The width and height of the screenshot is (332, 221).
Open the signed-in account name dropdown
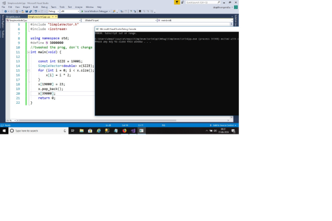coord(223,7)
